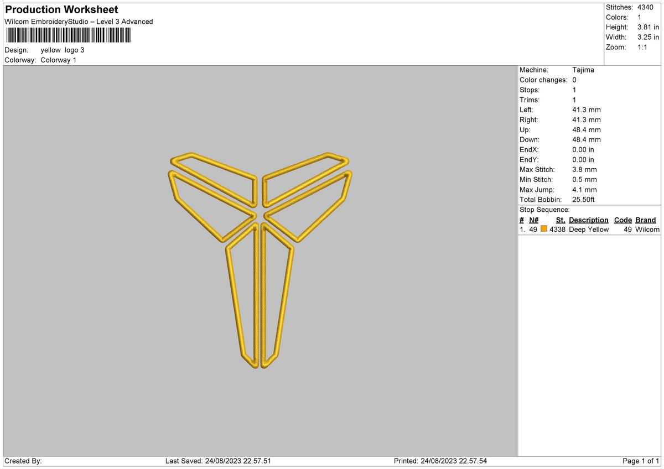Click the 'Description' column header

588,220
